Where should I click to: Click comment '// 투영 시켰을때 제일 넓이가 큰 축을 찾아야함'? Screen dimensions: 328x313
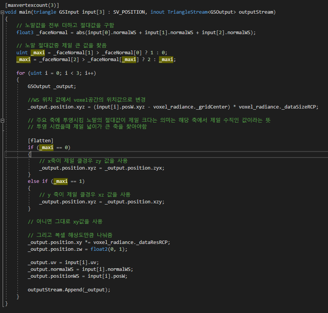[x=87, y=127]
